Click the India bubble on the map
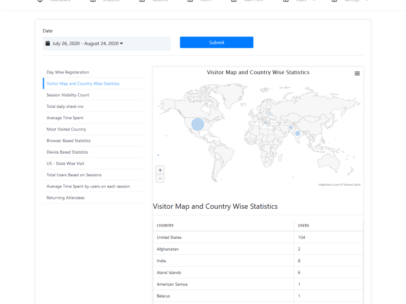The width and height of the screenshot is (406, 304). coord(298,133)
